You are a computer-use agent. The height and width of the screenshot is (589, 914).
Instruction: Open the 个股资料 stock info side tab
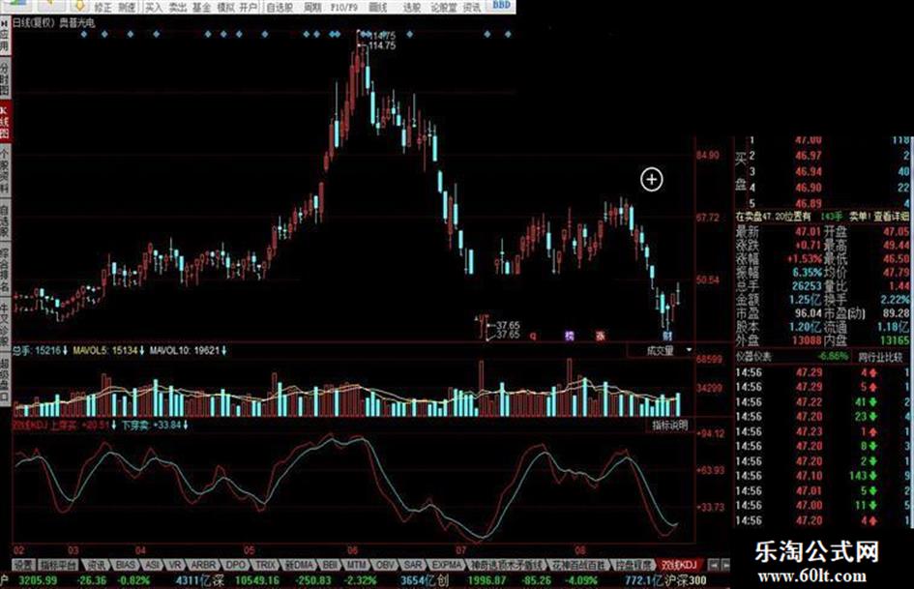(5, 171)
